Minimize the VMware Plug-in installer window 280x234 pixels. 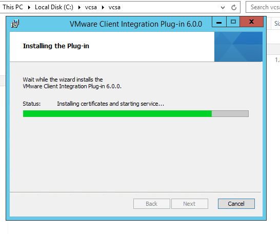tap(219, 22)
